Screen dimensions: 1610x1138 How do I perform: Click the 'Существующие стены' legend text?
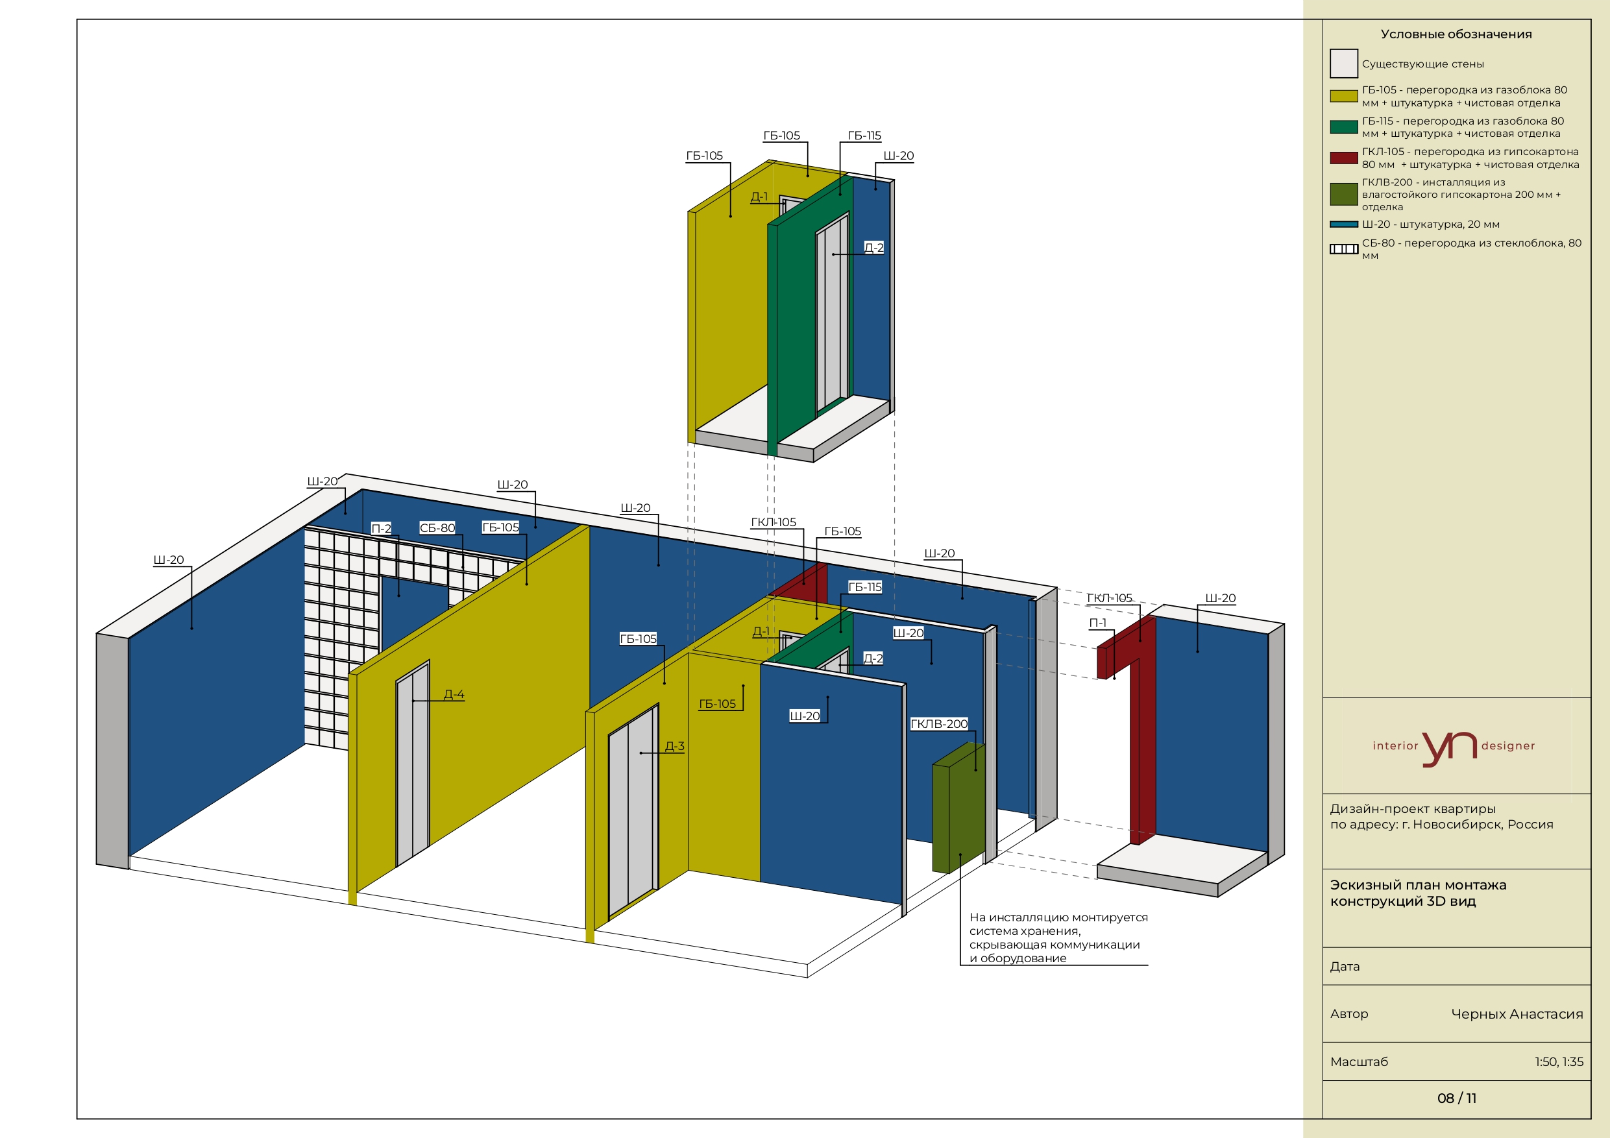coord(1422,64)
